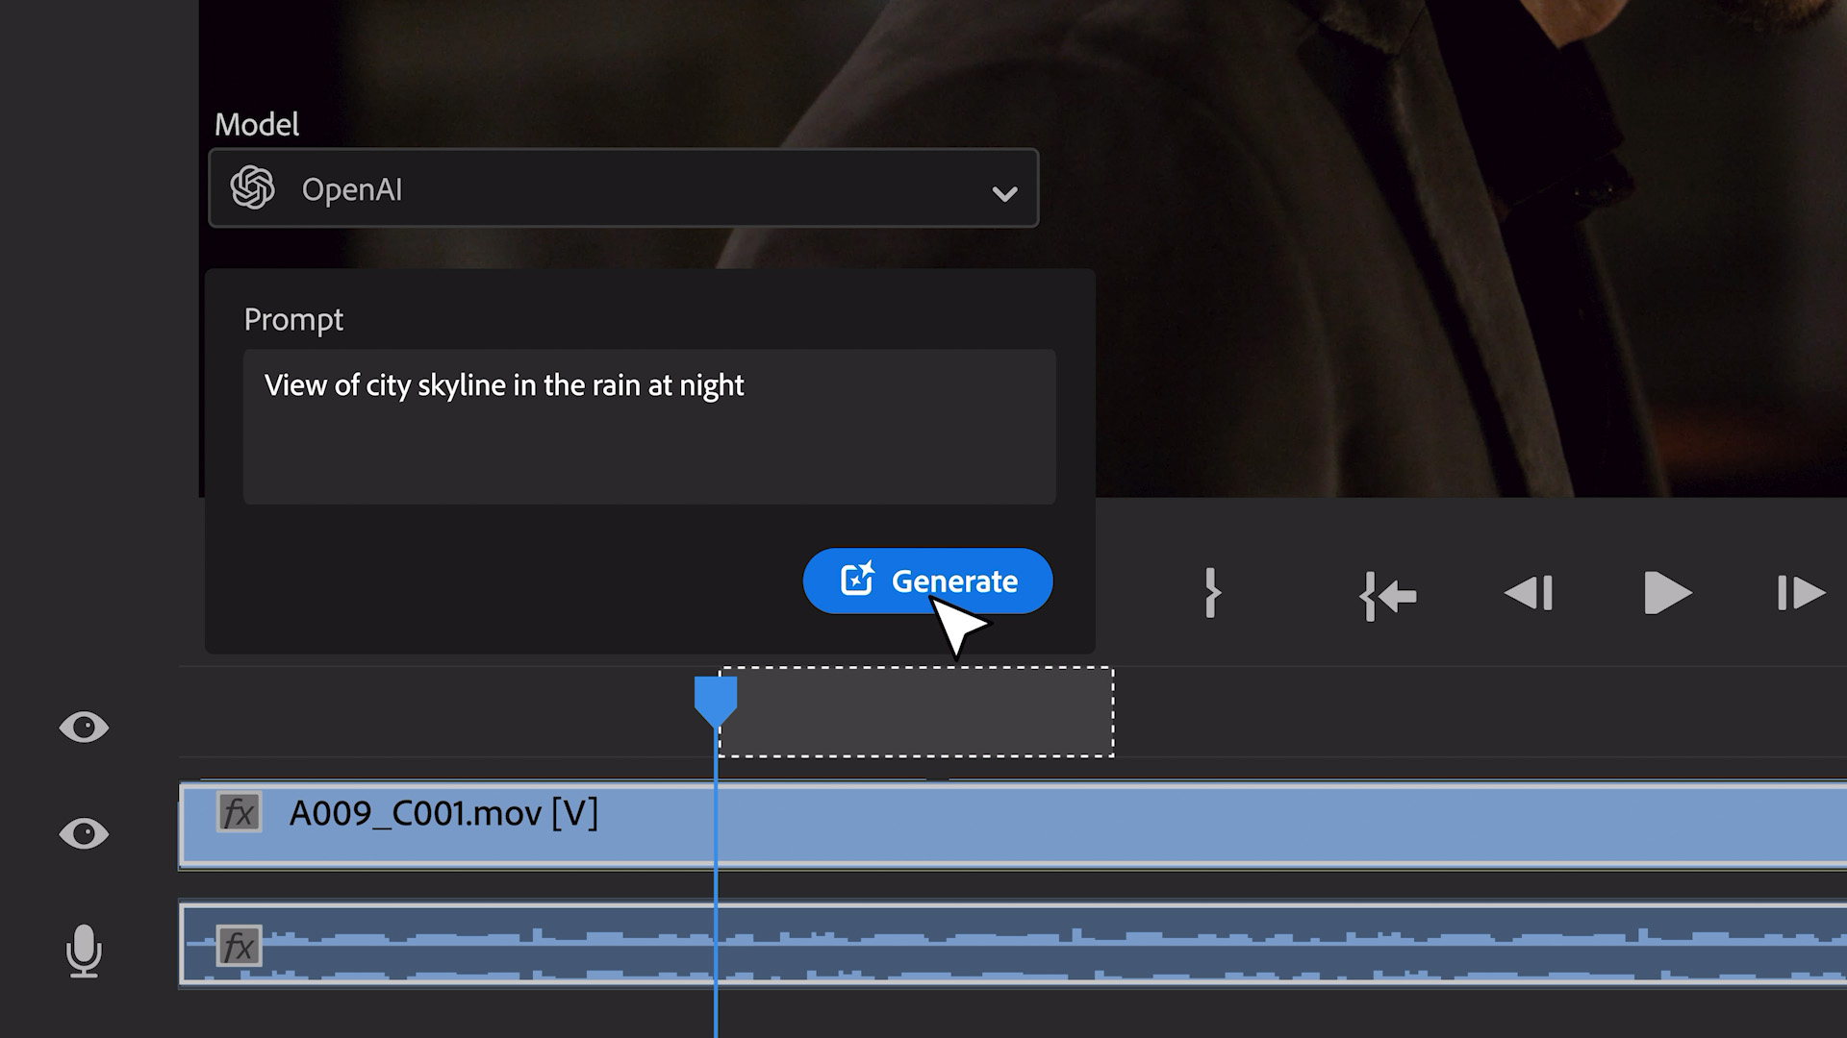Viewport: 1847px width, 1038px height.
Task: Step back one frame
Action: pyautogui.click(x=1529, y=593)
